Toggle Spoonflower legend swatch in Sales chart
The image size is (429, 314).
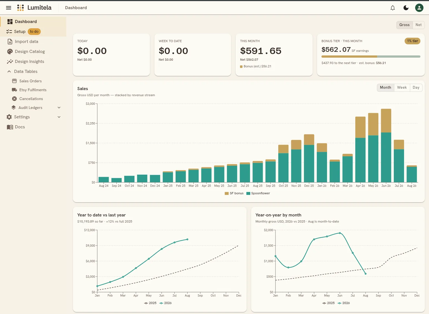coord(248,193)
